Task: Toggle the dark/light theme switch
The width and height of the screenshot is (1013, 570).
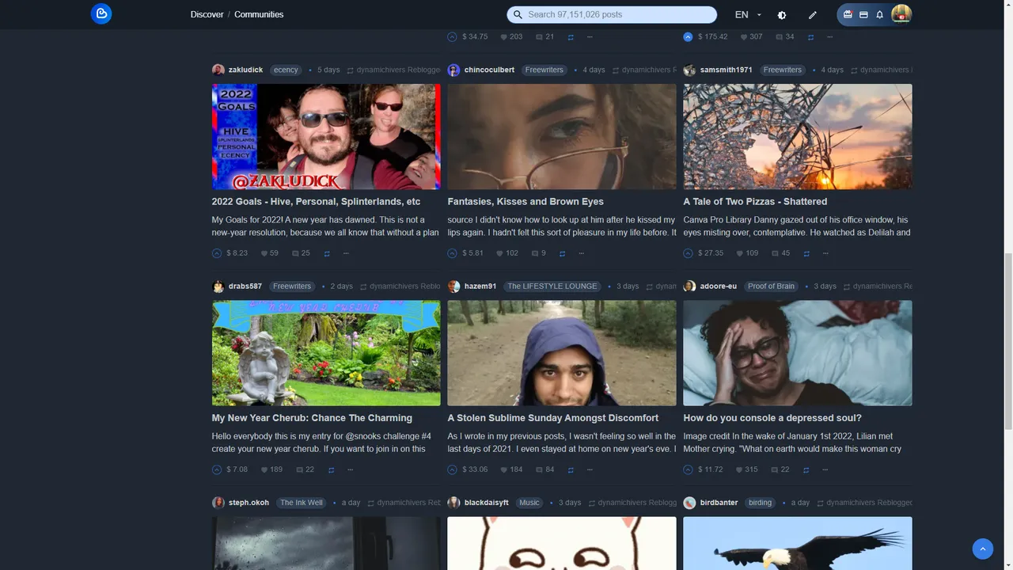Action: click(x=782, y=15)
